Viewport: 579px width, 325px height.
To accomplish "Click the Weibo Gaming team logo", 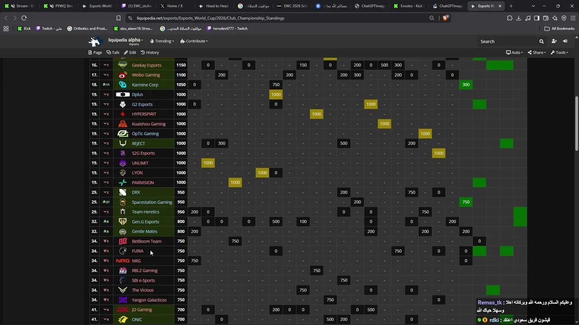I will point(123,75).
